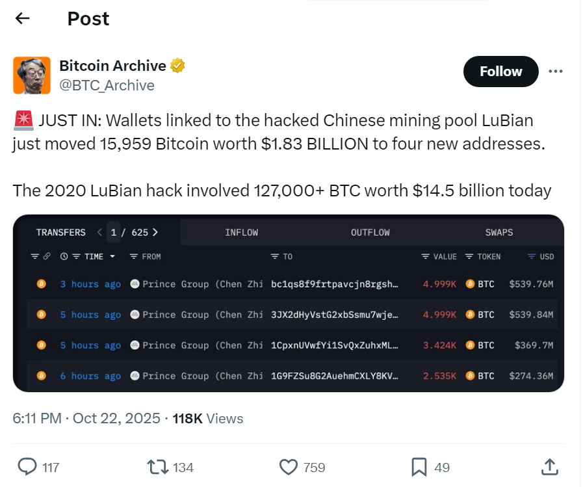Follow the Bitcoin Archive account
Image resolution: width=583 pixels, height=487 pixels.
tap(500, 72)
